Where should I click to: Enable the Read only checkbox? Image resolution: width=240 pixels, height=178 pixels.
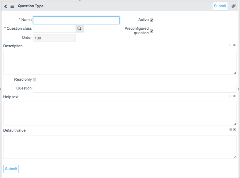(x=34, y=80)
